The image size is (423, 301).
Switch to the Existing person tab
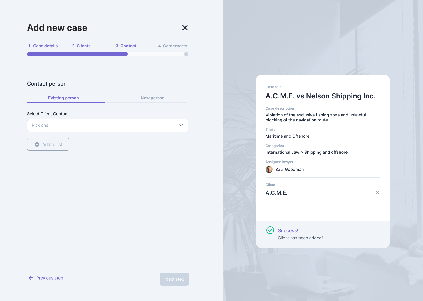[63, 98]
